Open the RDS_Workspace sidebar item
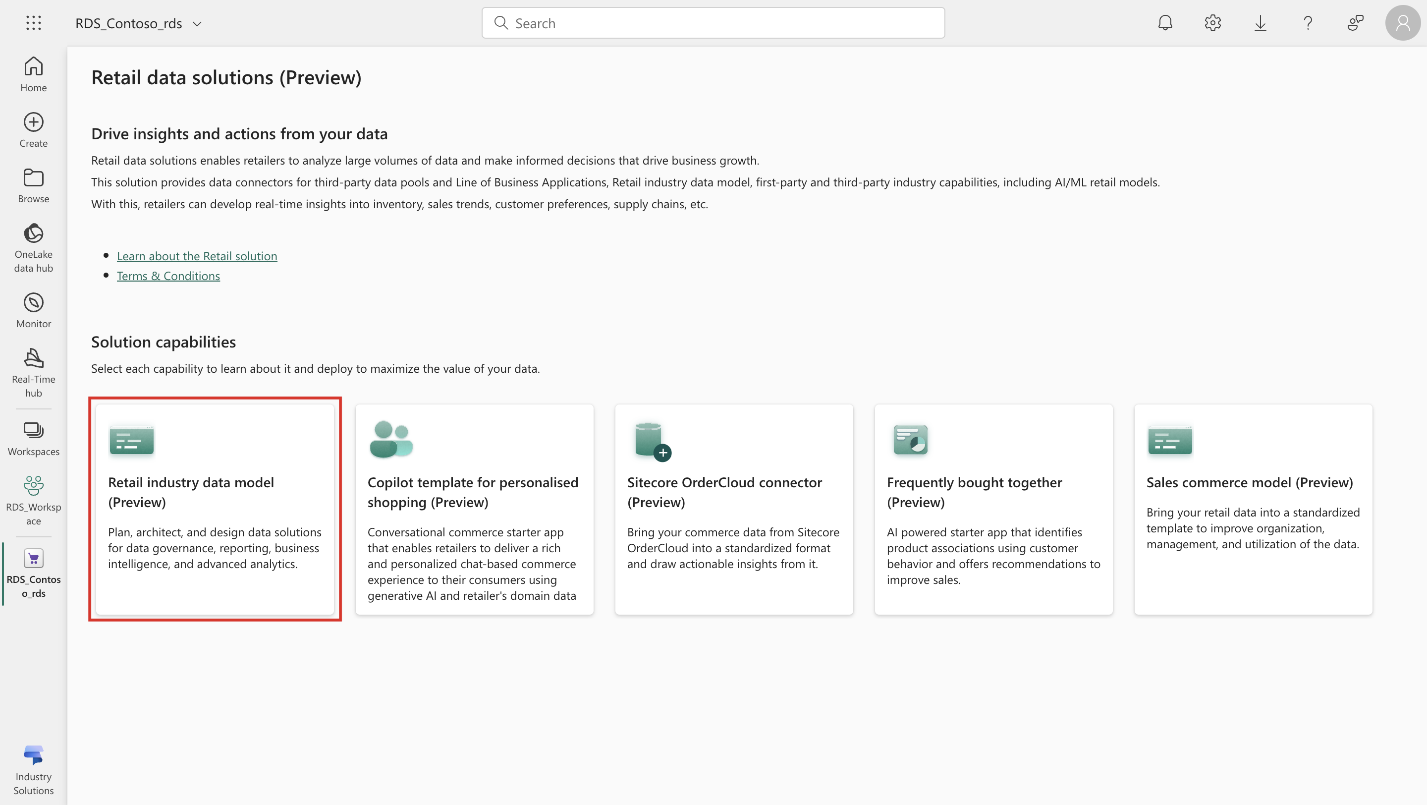Viewport: 1427px width, 805px height. 33,500
